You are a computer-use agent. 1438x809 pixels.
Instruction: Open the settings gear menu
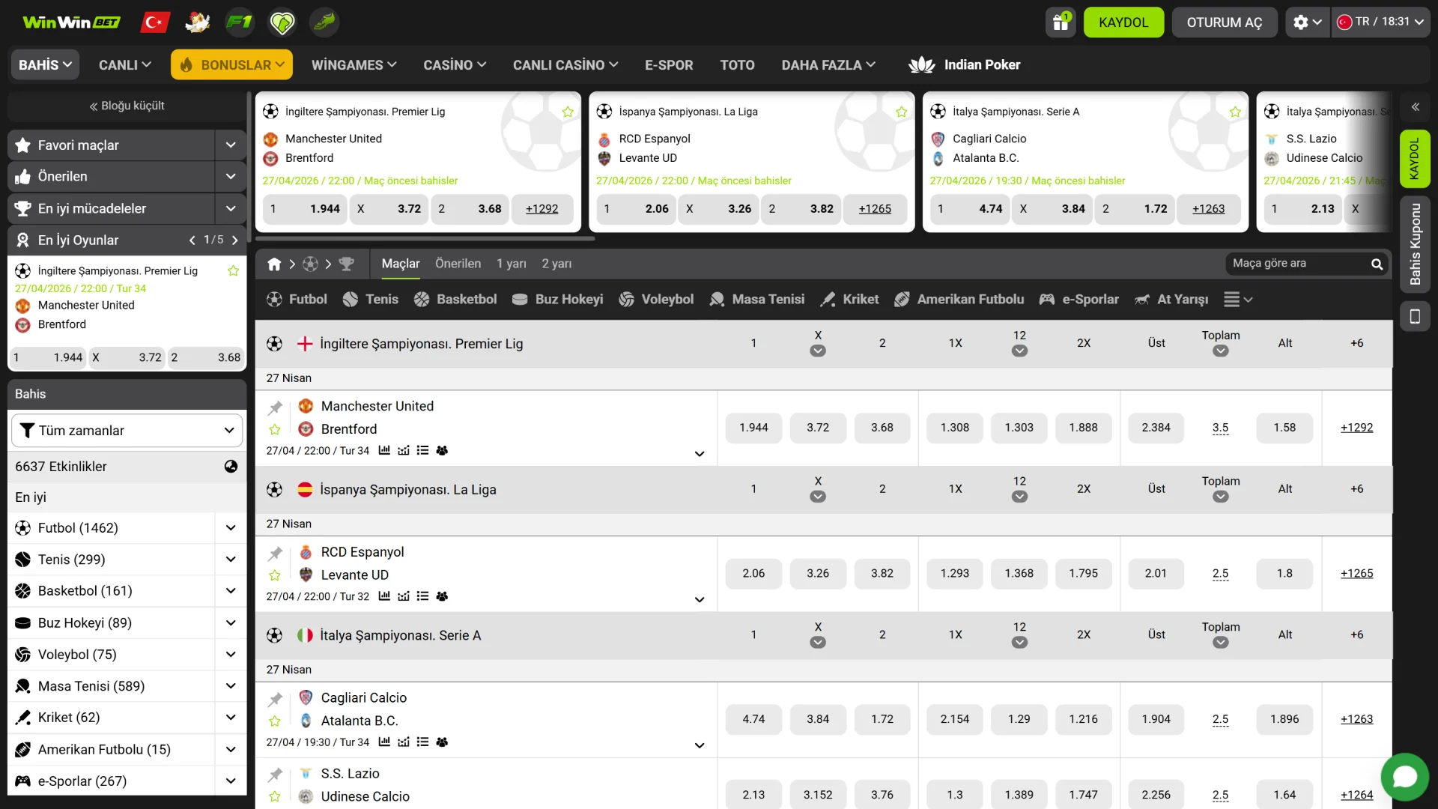[x=1307, y=22]
